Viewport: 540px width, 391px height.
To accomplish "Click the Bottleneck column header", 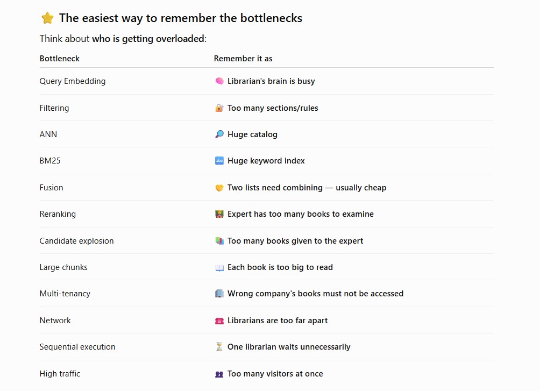I will [60, 59].
